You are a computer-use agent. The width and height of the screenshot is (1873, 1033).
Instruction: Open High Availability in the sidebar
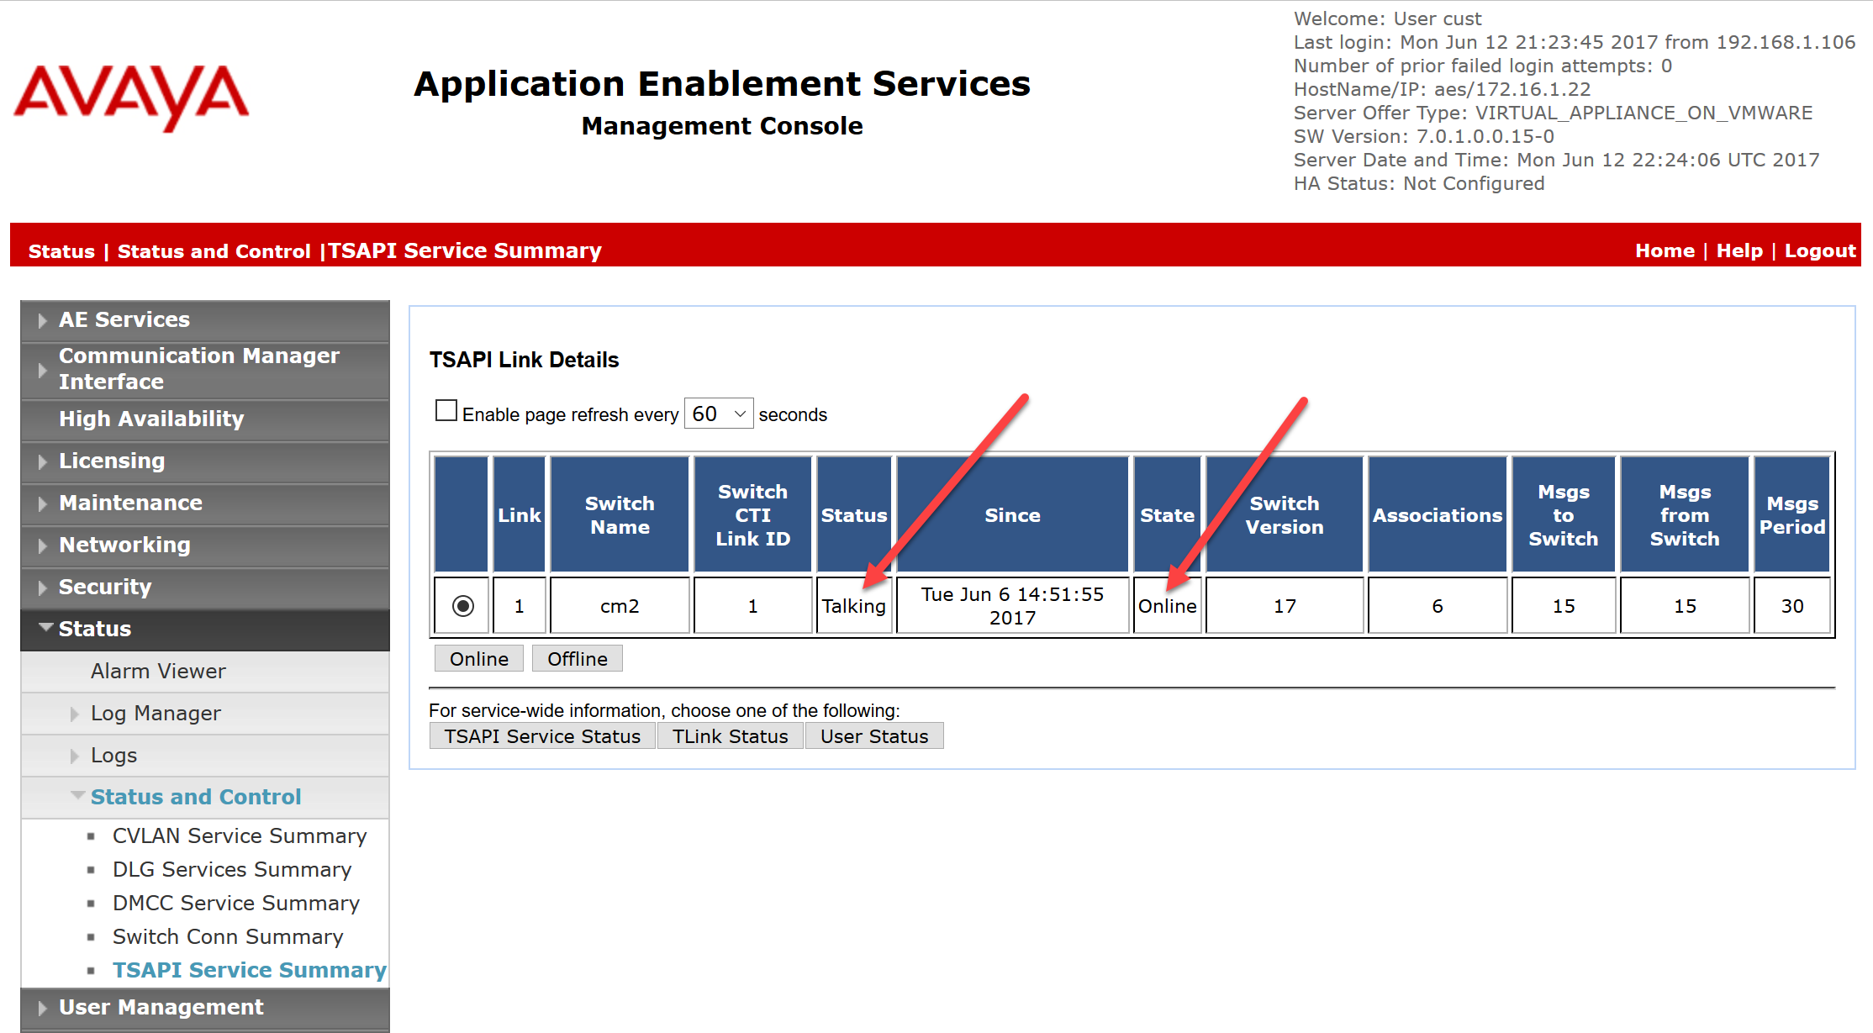(151, 419)
